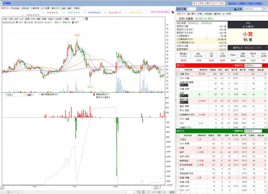This screenshot has height=194, width=268.
Task: Open the 賣方15 關鍵券商 dropdown
Action: tap(253, 131)
